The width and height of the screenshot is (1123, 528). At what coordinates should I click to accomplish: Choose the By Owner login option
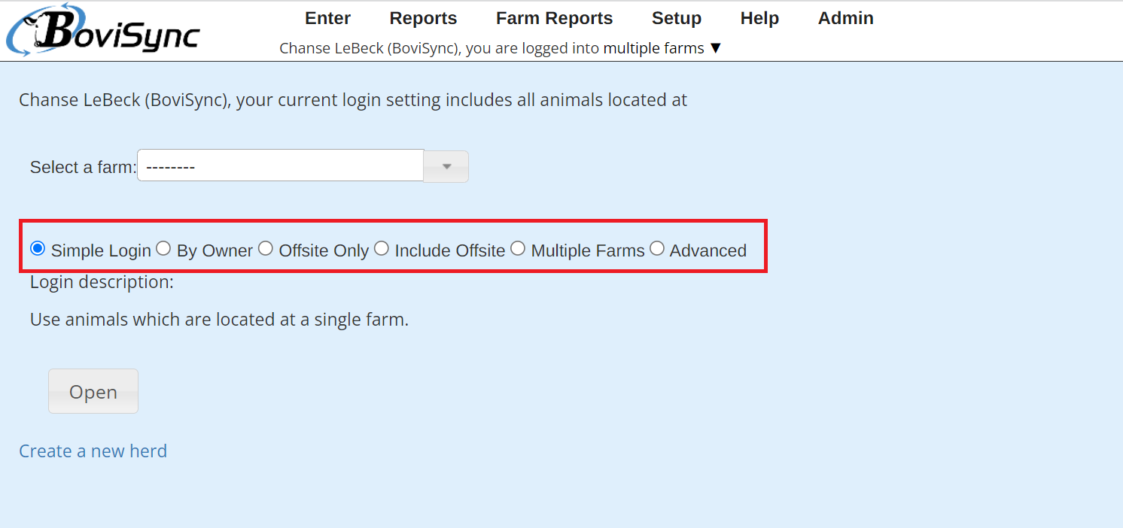(163, 248)
